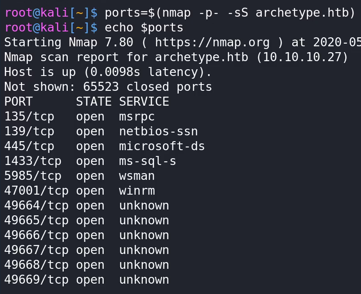Select the 135/tcp port entry
Viewport: 361px width, 294px height.
click(29, 117)
